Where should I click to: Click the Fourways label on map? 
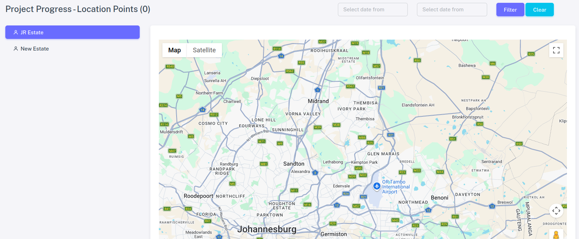click(x=252, y=126)
